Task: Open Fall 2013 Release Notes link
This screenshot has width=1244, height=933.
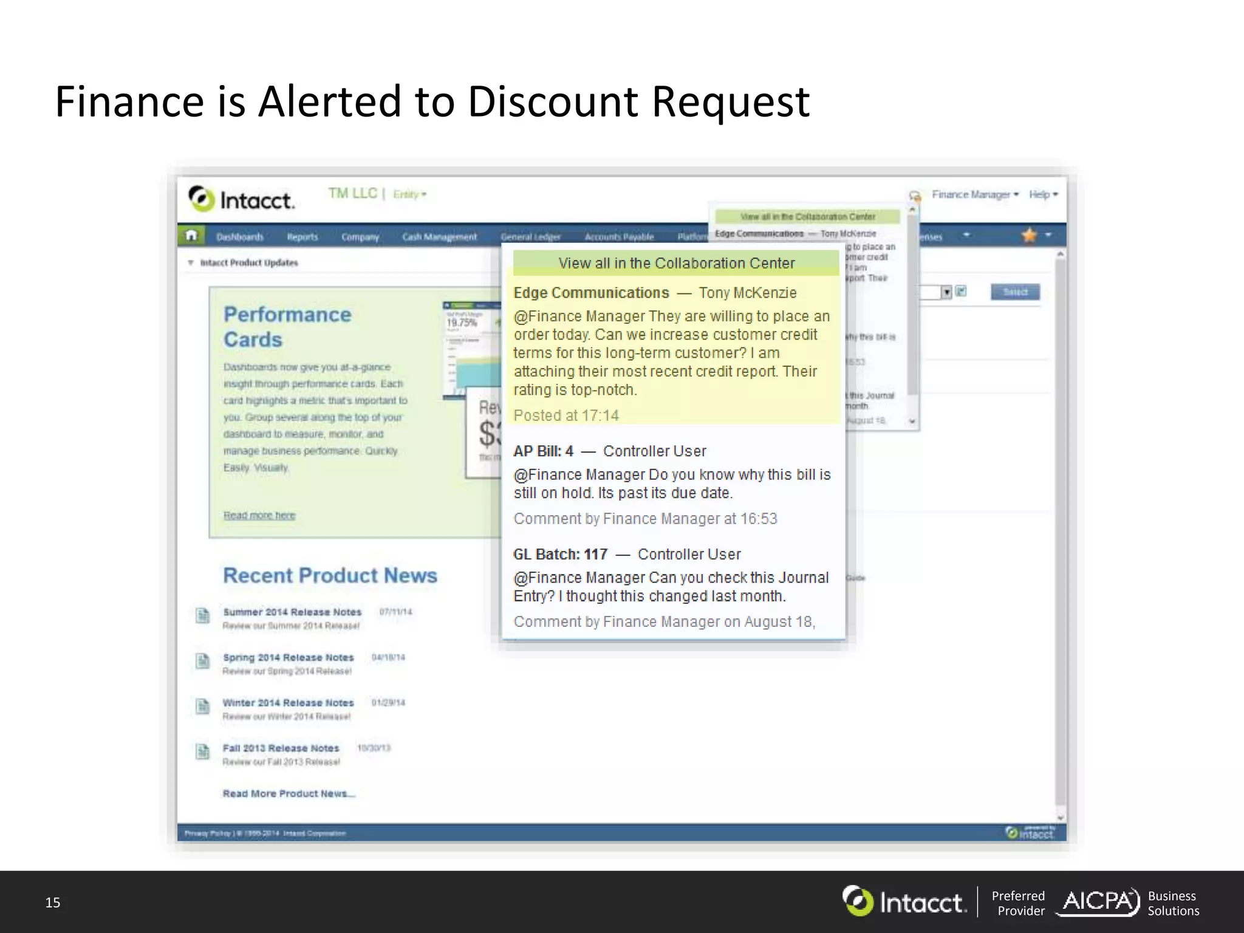Action: (x=281, y=748)
